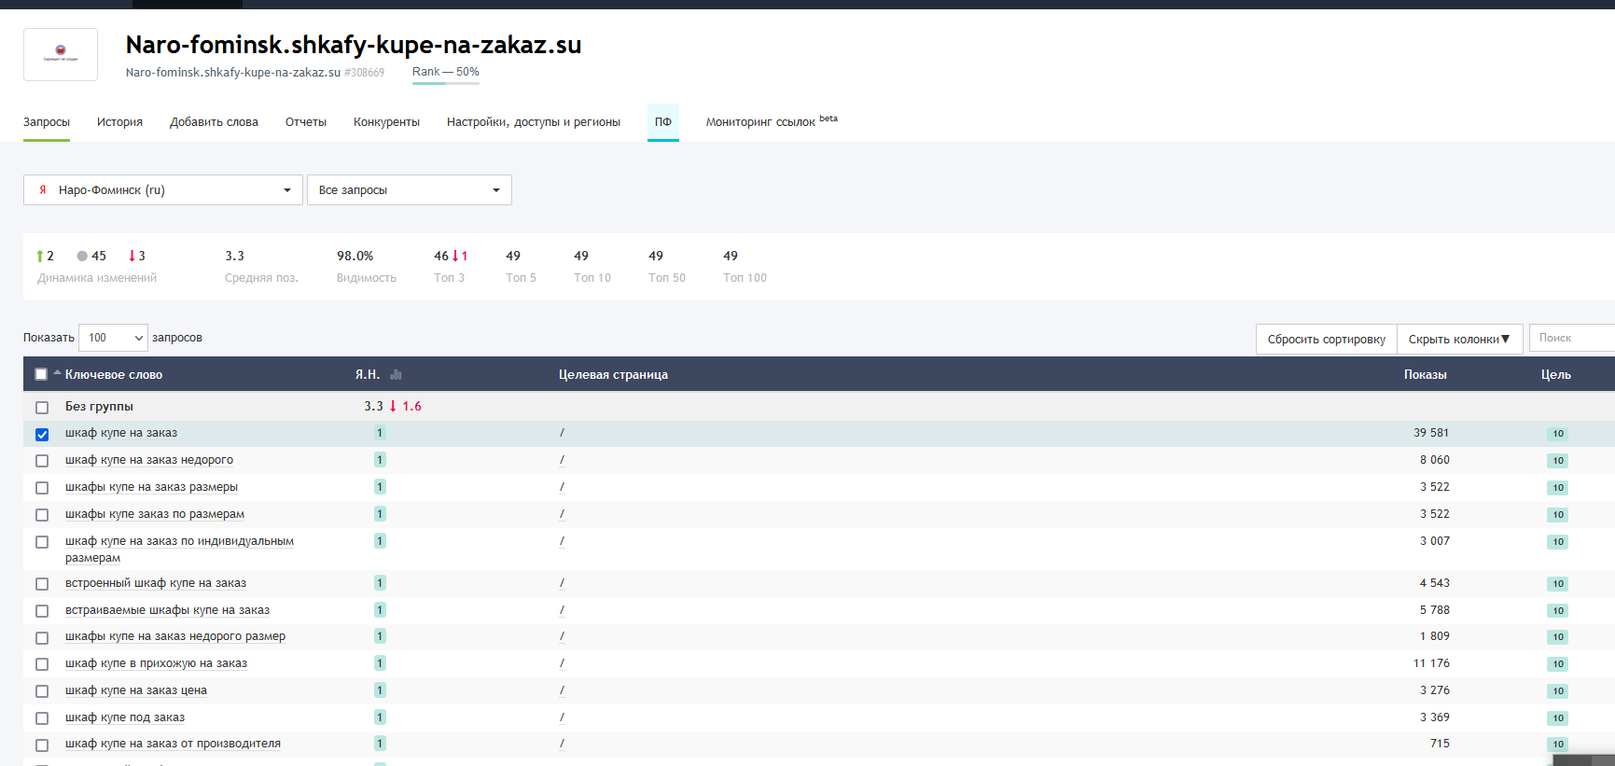Sort by the Целевая страница column header
1615x766 pixels.
tap(613, 374)
